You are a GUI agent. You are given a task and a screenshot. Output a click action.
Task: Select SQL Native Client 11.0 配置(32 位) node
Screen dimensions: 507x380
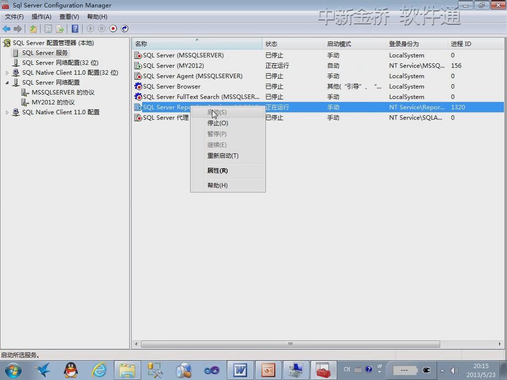(x=70, y=72)
